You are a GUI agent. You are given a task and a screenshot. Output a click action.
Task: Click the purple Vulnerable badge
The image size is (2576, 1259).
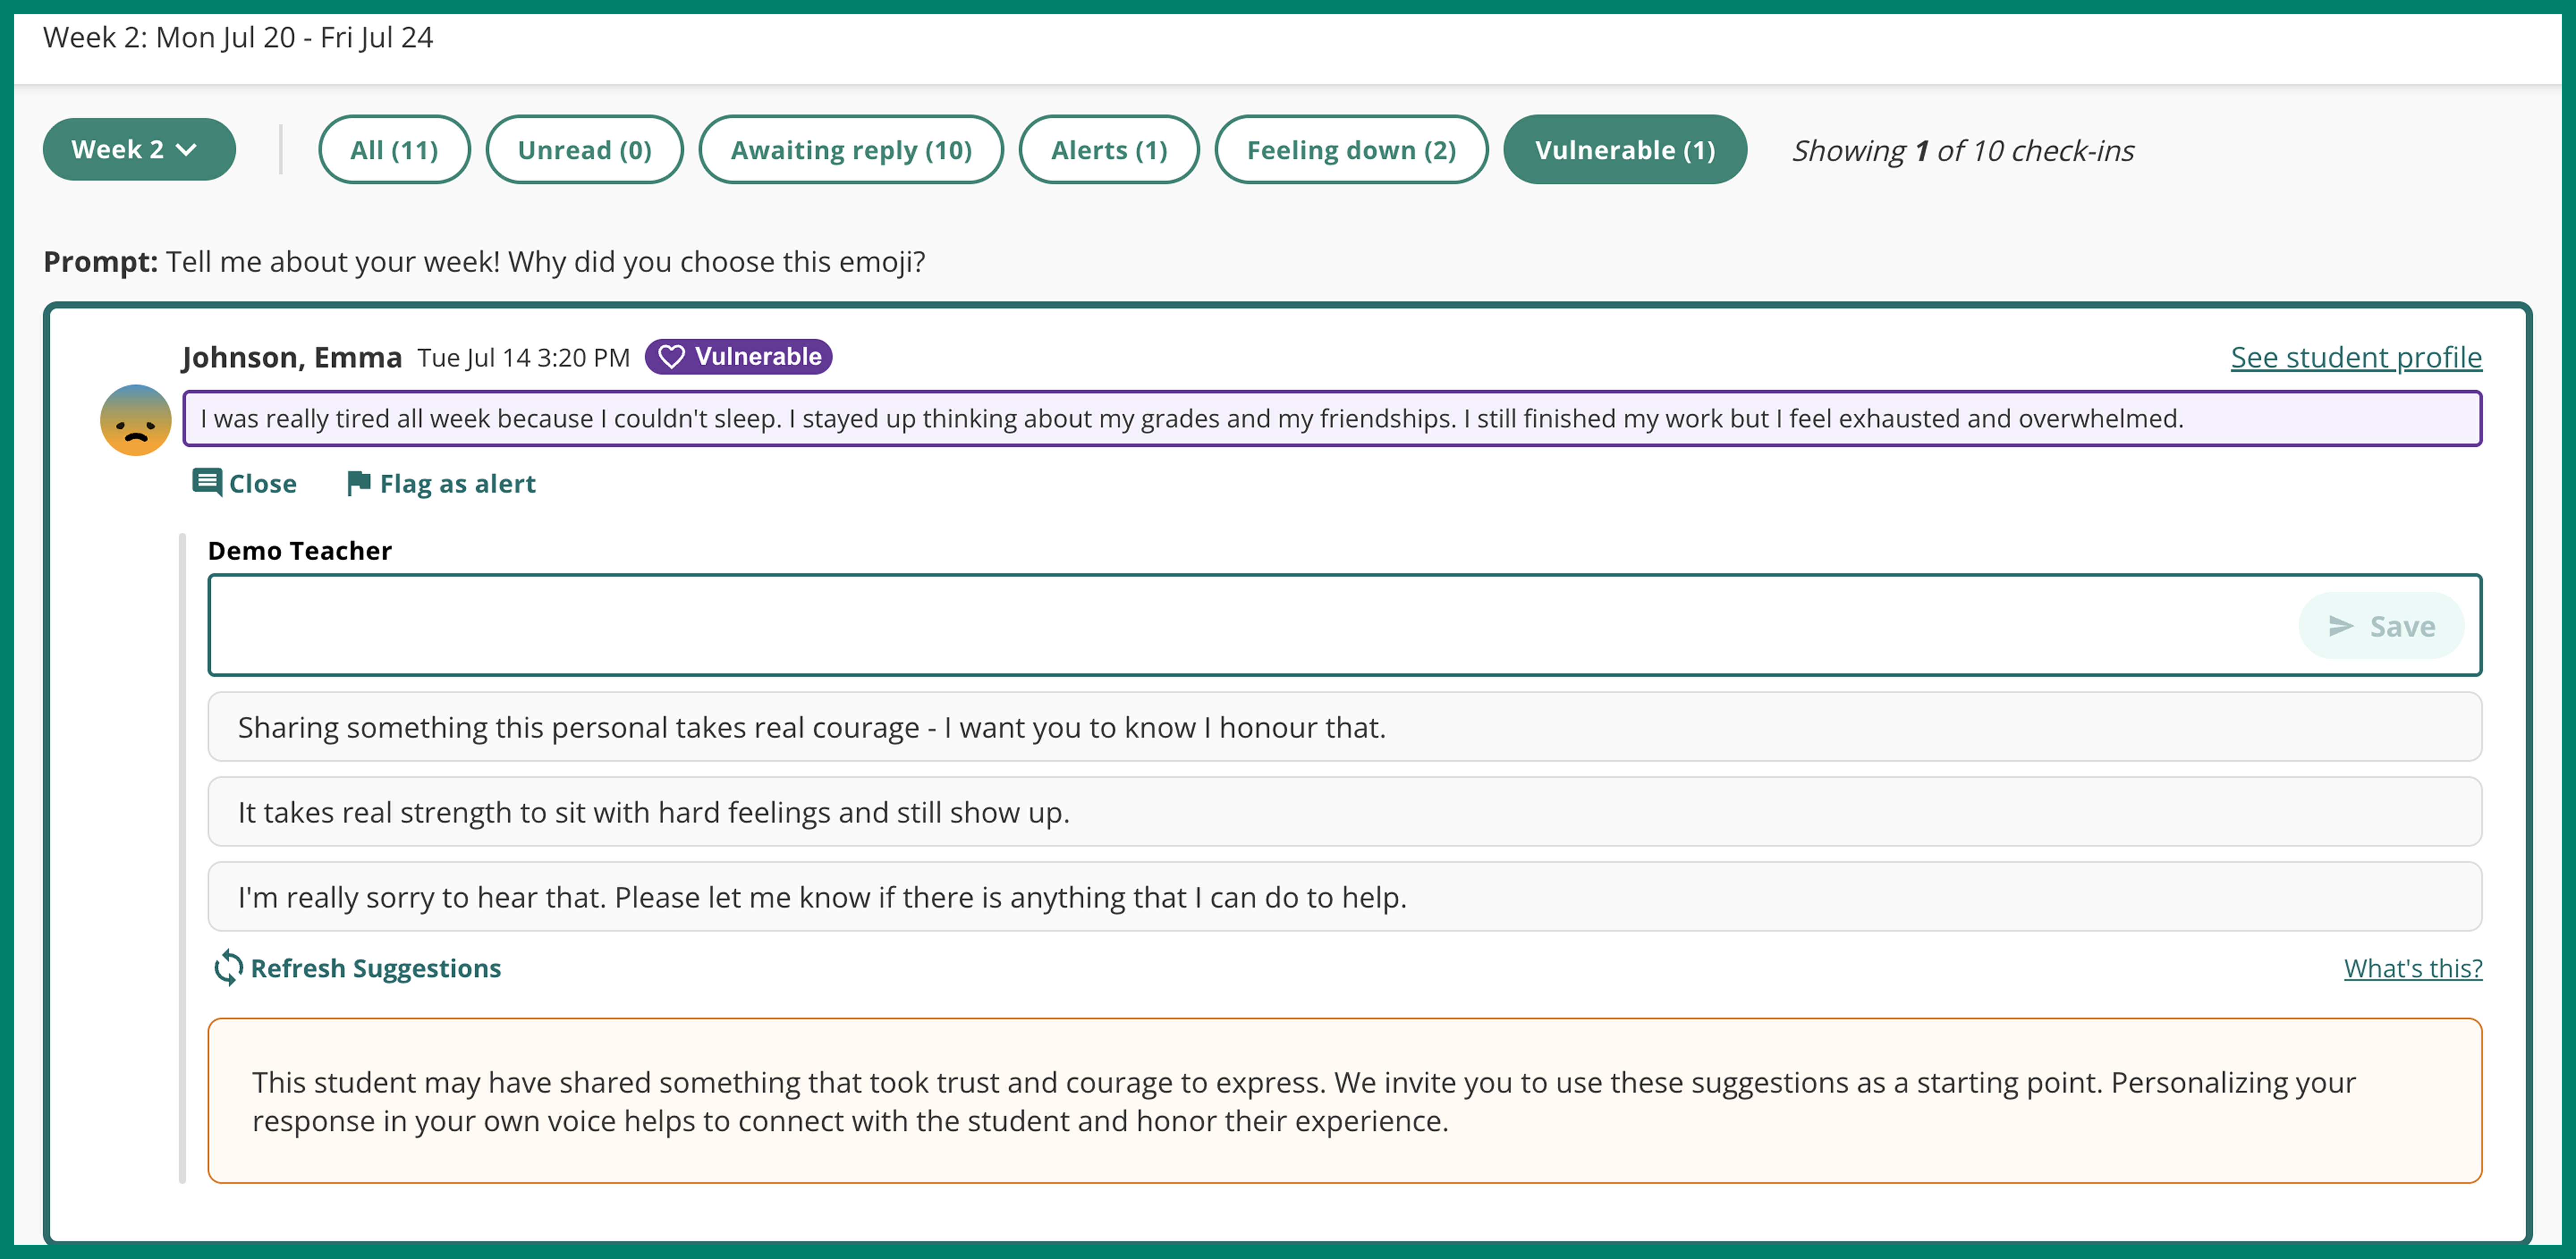[738, 357]
